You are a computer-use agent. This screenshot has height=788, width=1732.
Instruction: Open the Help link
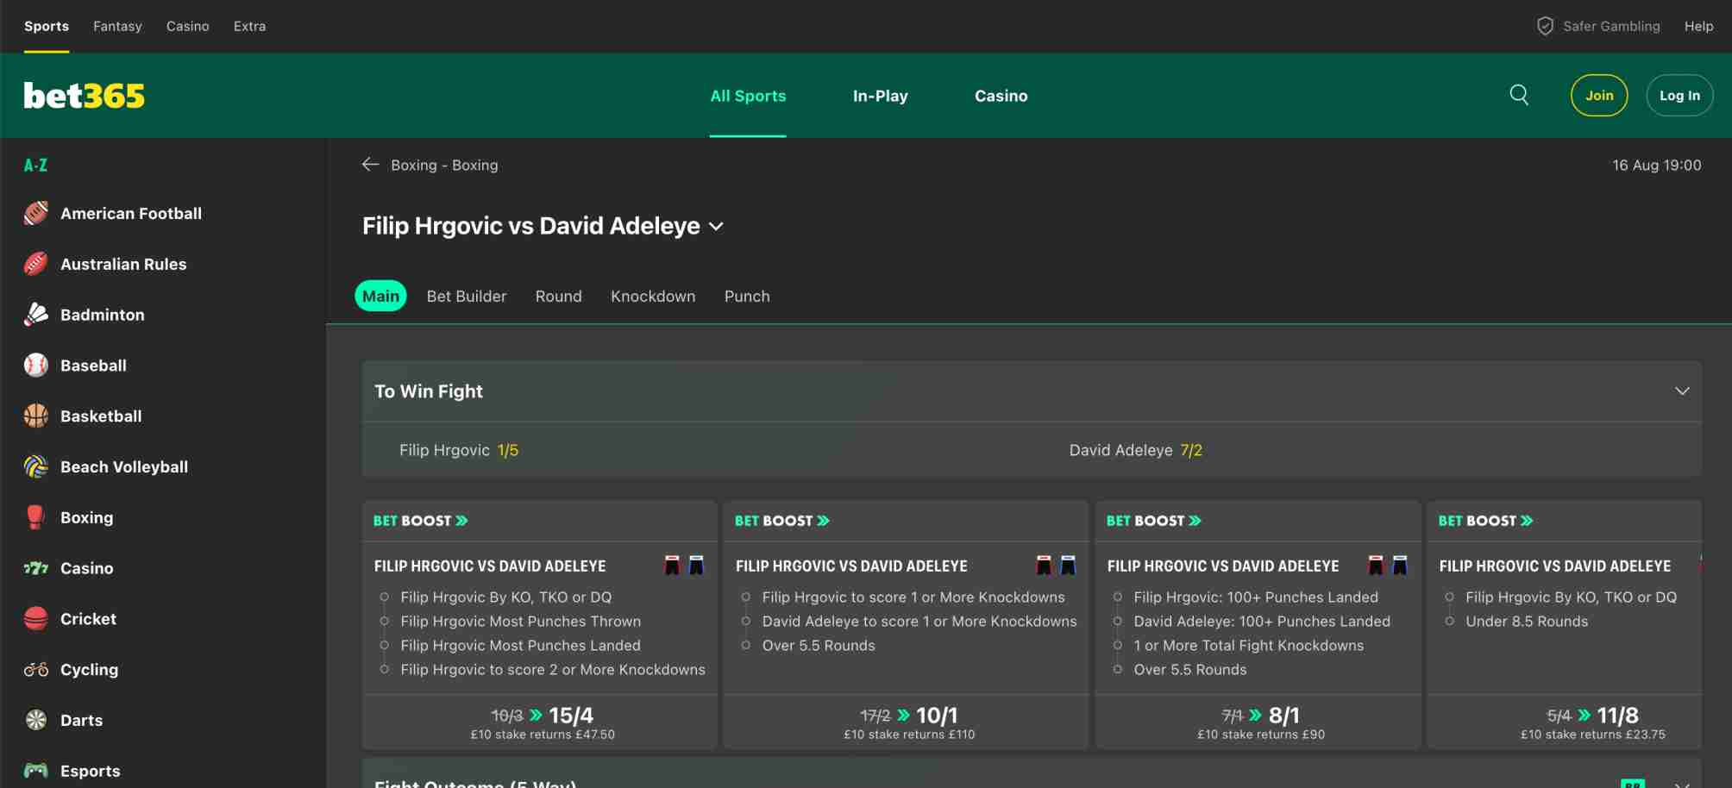(x=1698, y=26)
